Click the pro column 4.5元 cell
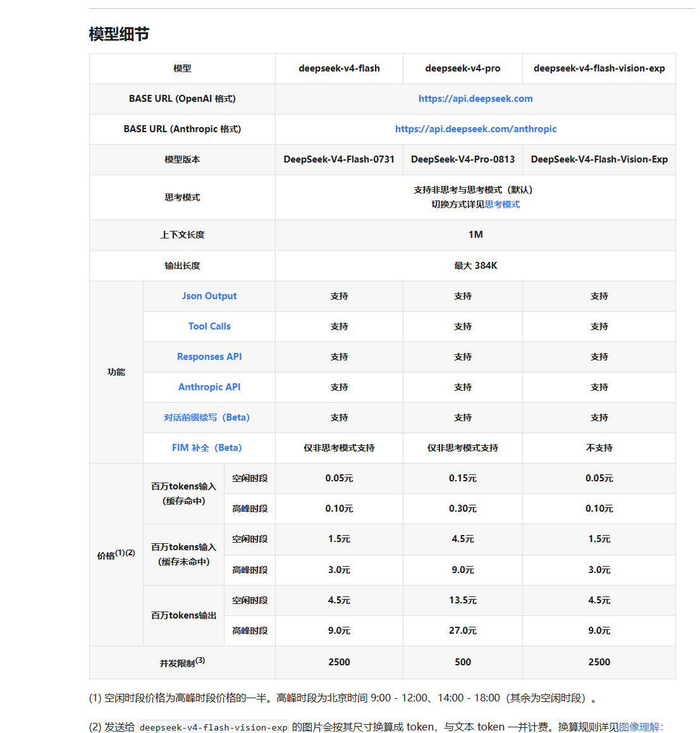Viewport: 700px width, 733px height. [463, 539]
